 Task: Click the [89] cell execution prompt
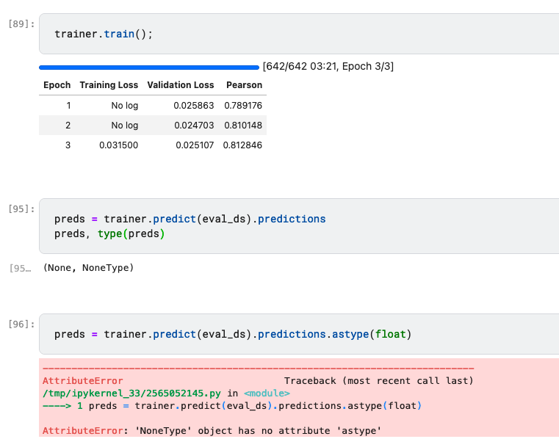point(21,23)
